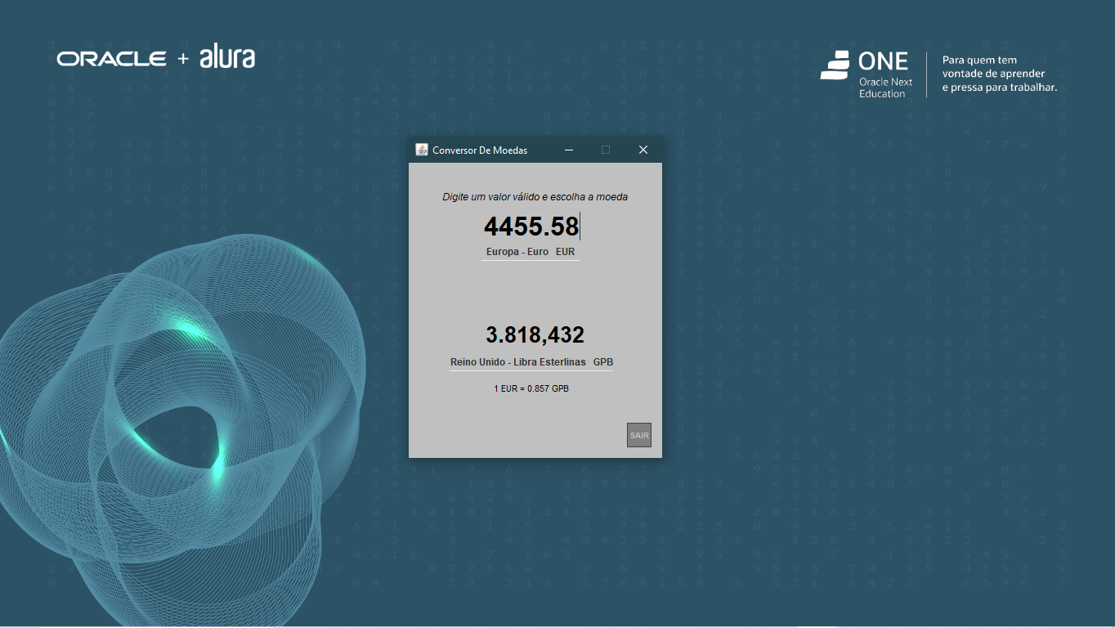
Task: Click the Java cup icon in title bar
Action: click(422, 150)
